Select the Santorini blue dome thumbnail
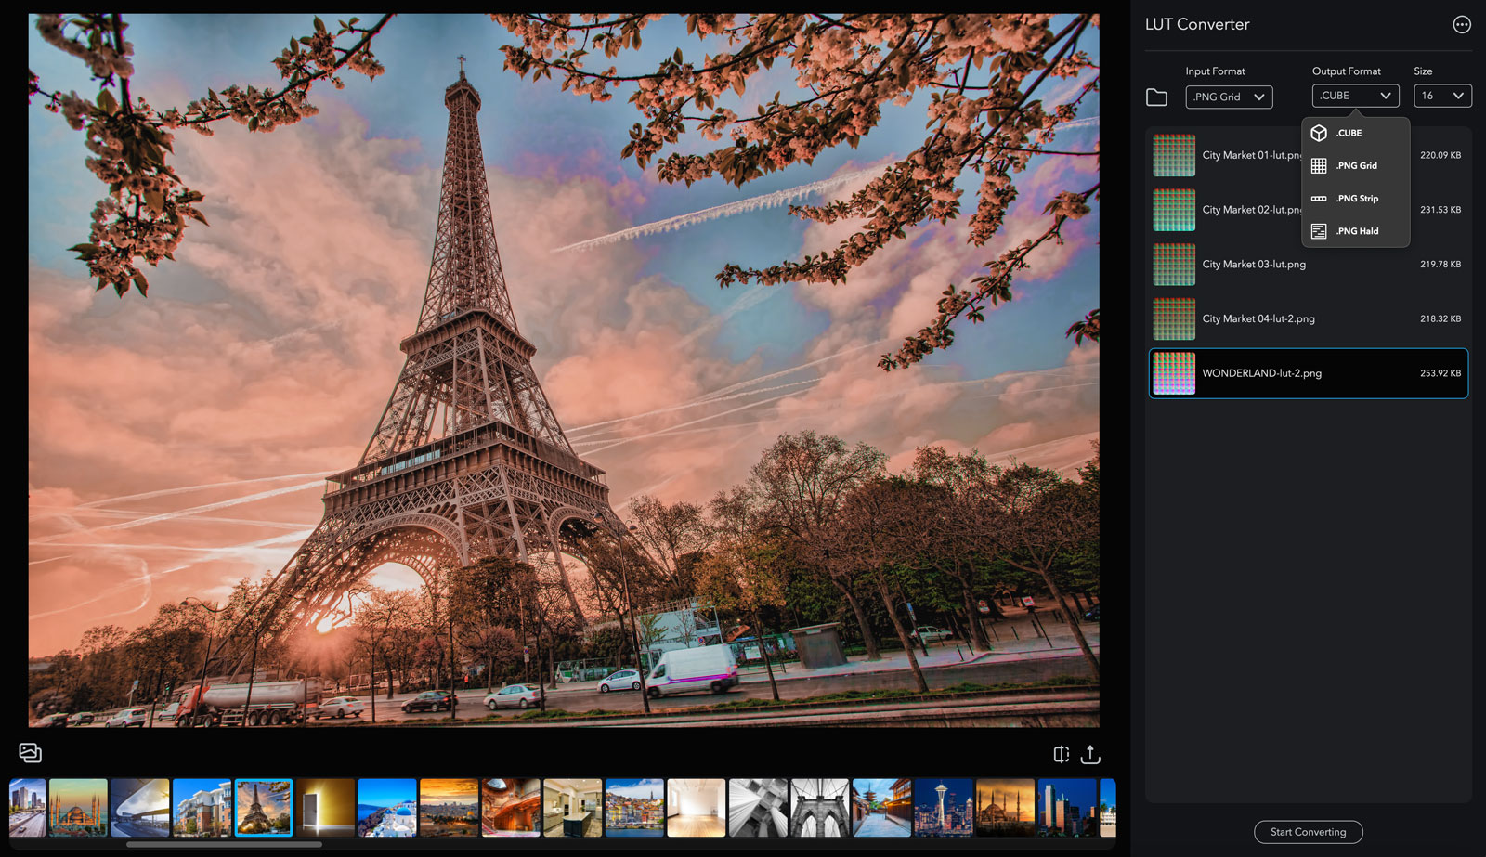Viewport: 1486px width, 857px height. coord(386,808)
